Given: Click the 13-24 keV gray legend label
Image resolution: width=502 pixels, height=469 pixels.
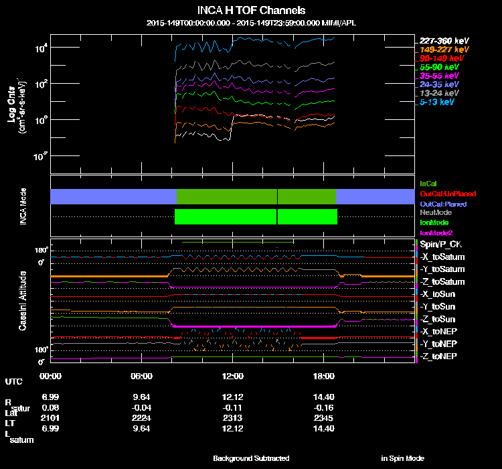Looking at the screenshot, I should (439, 93).
